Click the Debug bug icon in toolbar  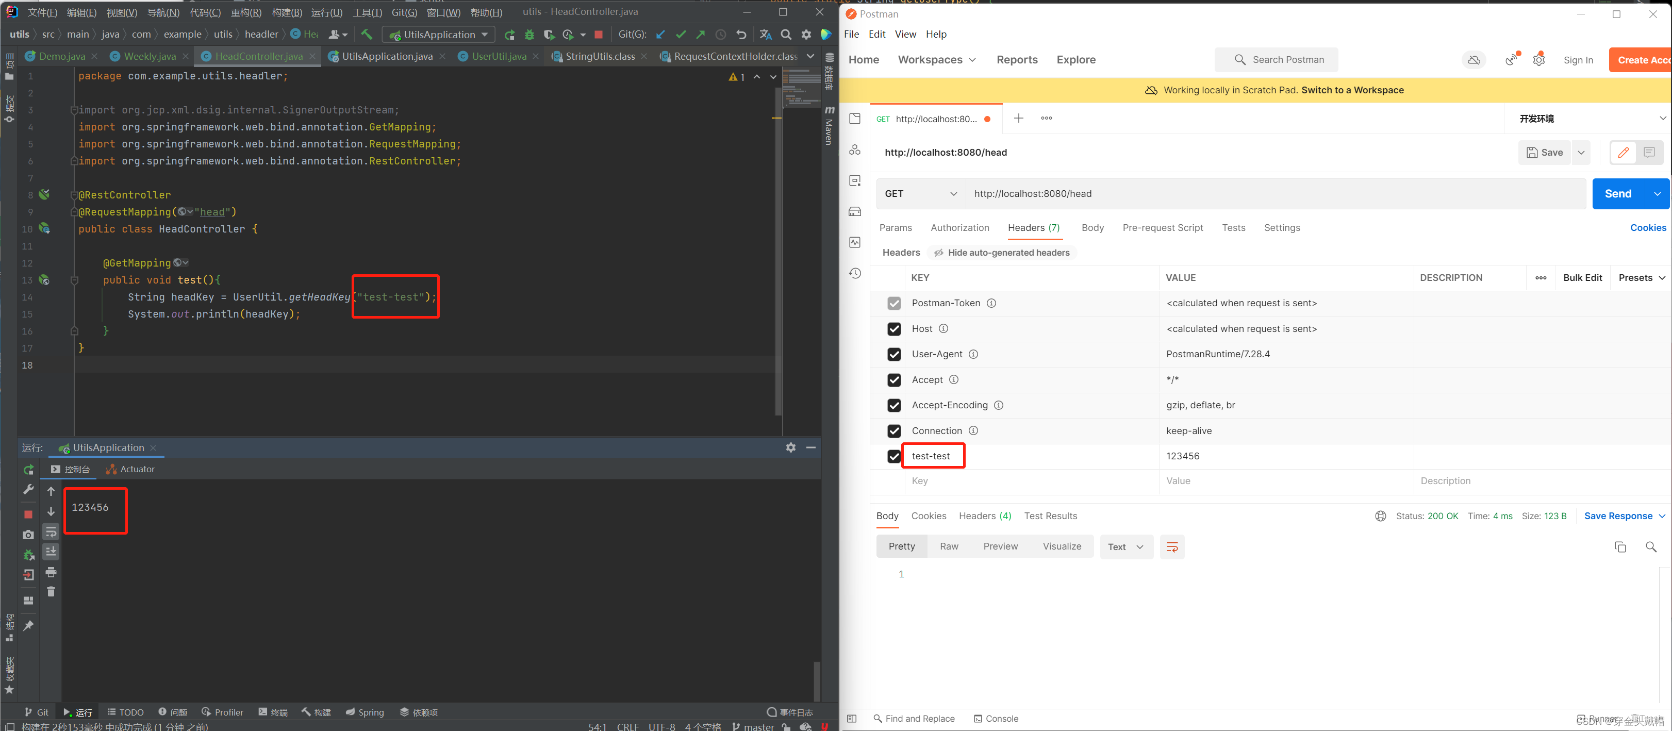(x=529, y=35)
